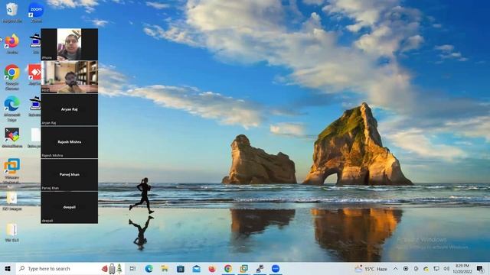Screen dimensions: 490x275
Task: Select the iPhone participant video tile
Action: pos(70,44)
